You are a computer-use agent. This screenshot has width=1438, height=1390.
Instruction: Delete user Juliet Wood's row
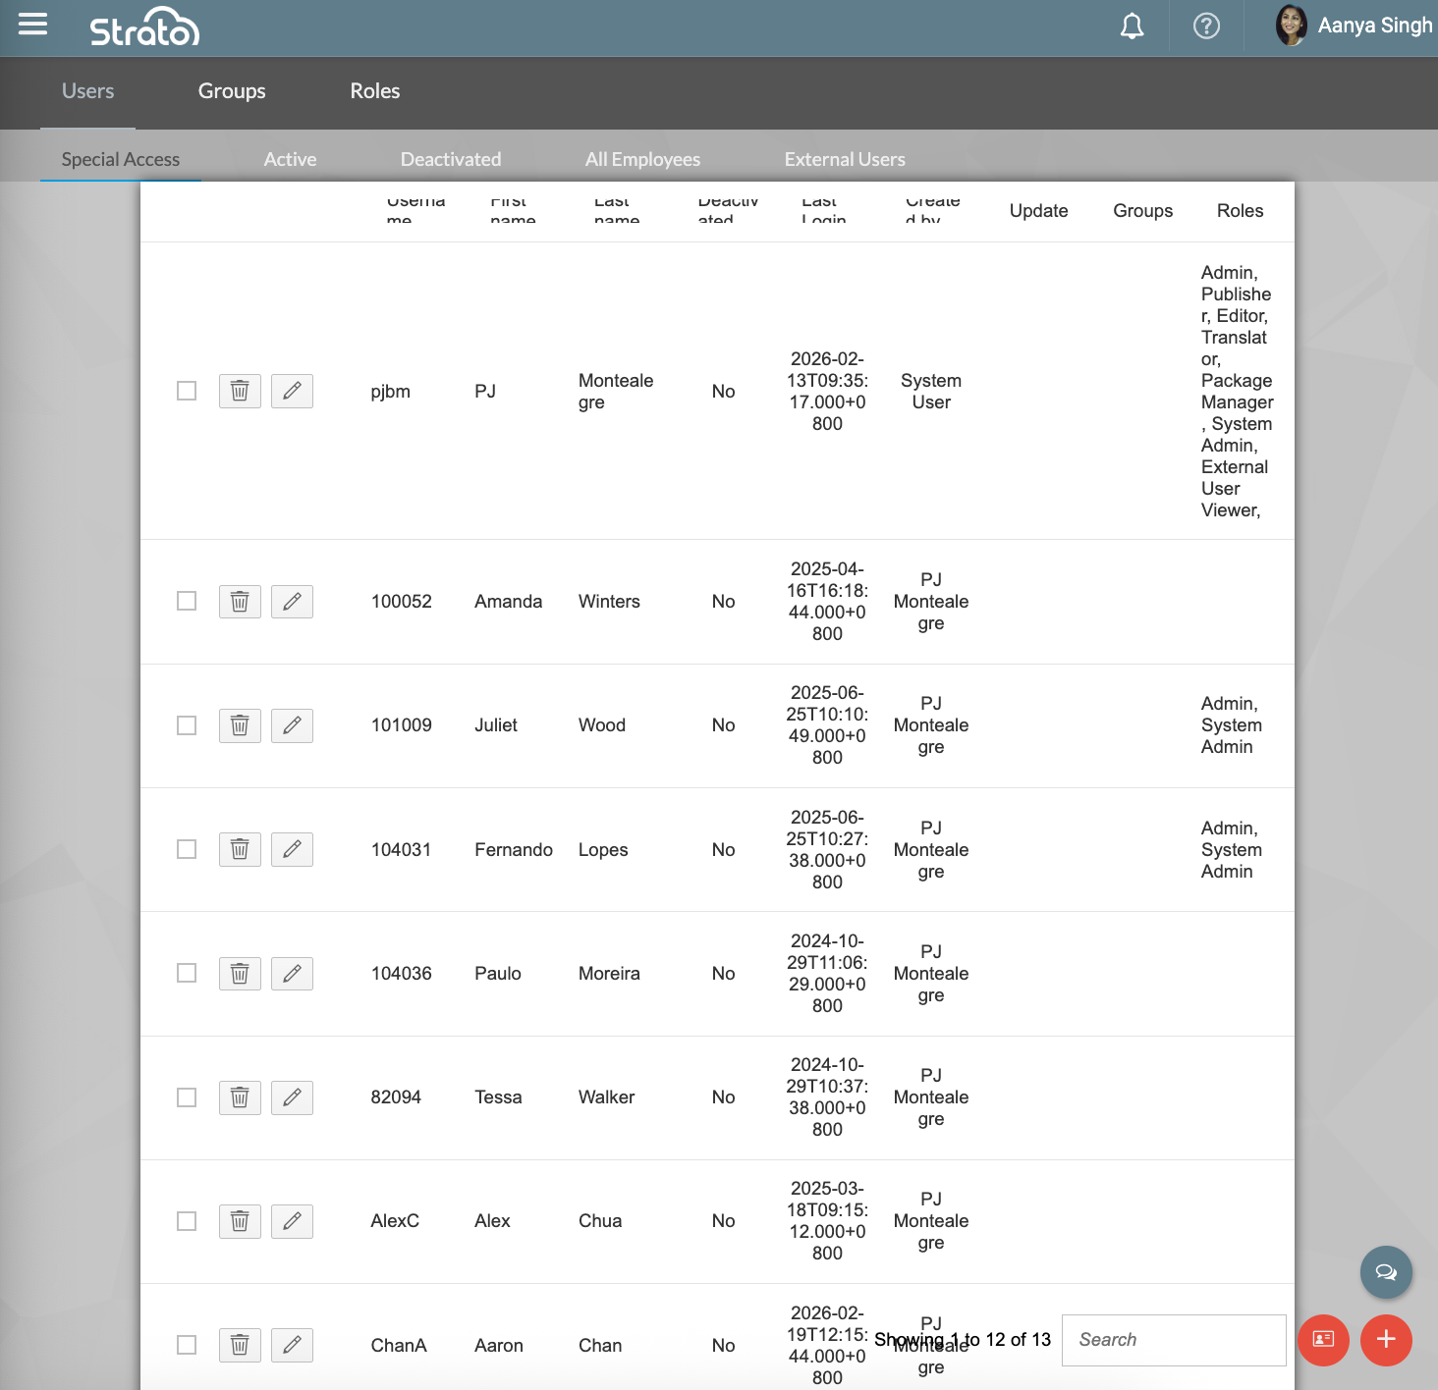click(x=240, y=725)
